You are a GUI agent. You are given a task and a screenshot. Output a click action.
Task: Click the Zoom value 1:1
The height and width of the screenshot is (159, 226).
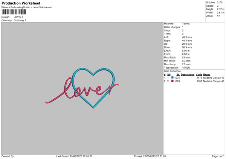pos(218,16)
